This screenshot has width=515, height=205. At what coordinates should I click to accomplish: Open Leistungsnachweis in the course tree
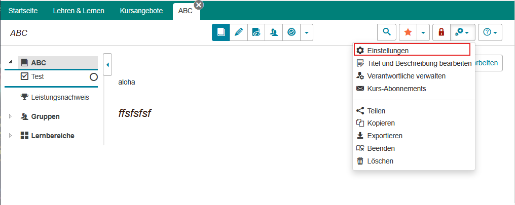(x=60, y=97)
